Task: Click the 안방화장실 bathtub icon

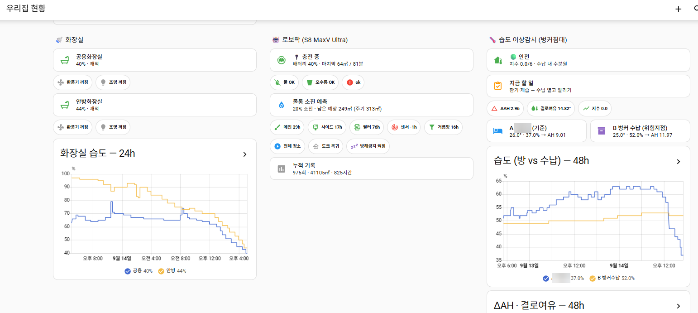Action: coord(64,105)
